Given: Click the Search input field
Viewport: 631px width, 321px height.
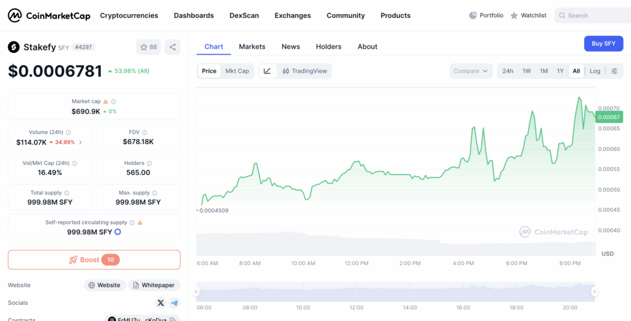Looking at the screenshot, I should pyautogui.click(x=595, y=15).
